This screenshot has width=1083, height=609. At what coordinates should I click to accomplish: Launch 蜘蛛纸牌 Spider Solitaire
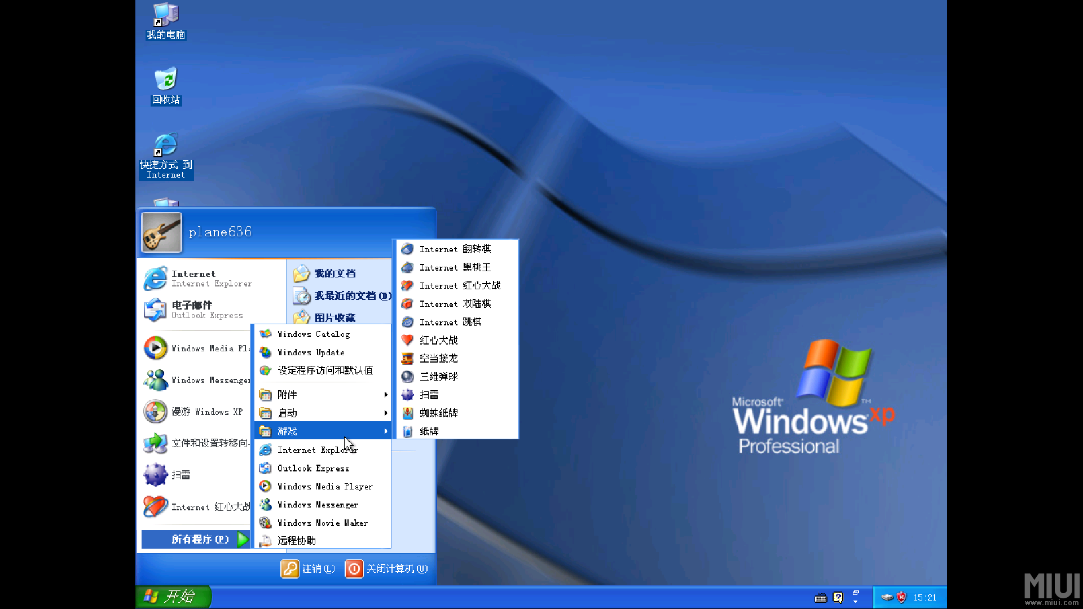pos(457,413)
